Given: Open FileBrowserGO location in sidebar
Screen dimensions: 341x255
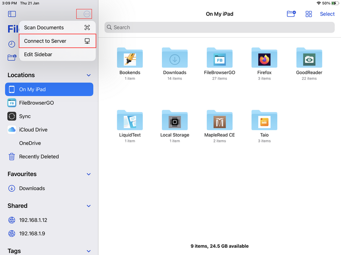Looking at the screenshot, I should (x=49, y=103).
